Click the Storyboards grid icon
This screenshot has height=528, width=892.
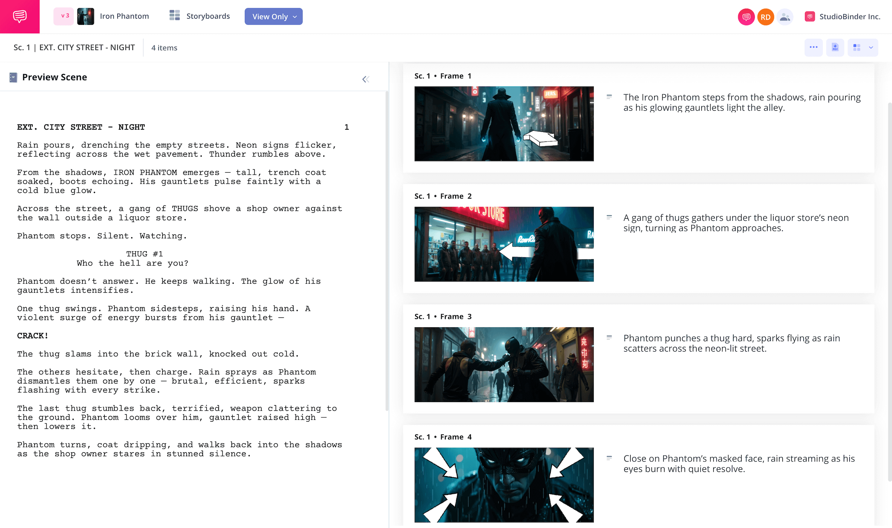pos(174,16)
